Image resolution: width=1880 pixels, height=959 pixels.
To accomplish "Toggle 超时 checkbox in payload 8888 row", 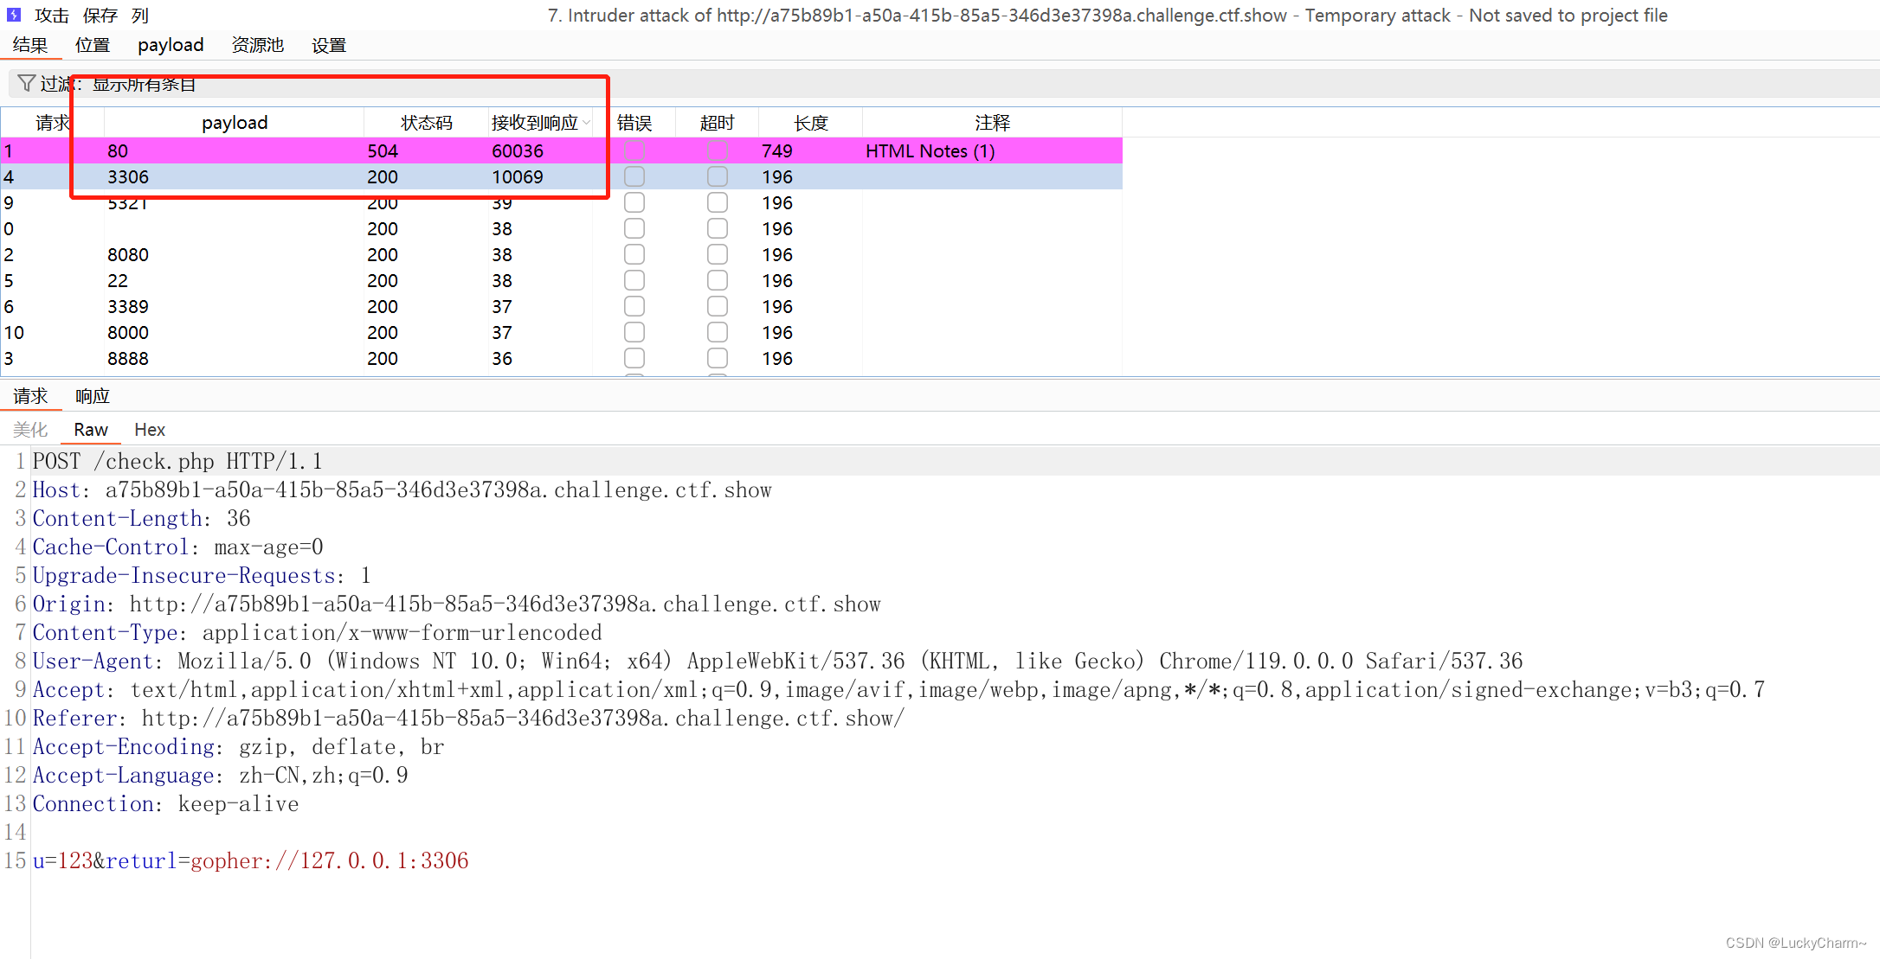I will point(718,358).
